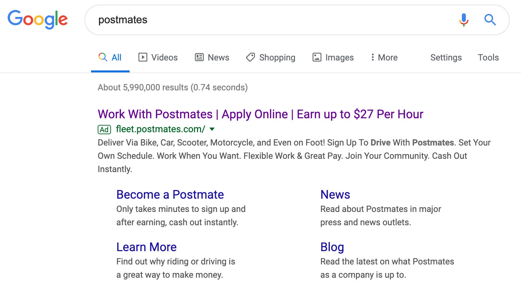Click the About 5,990,000 results text
Image resolution: width=521 pixels, height=291 pixels.
(x=173, y=87)
